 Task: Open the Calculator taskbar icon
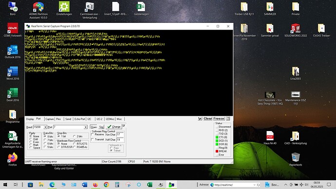point(117,185)
